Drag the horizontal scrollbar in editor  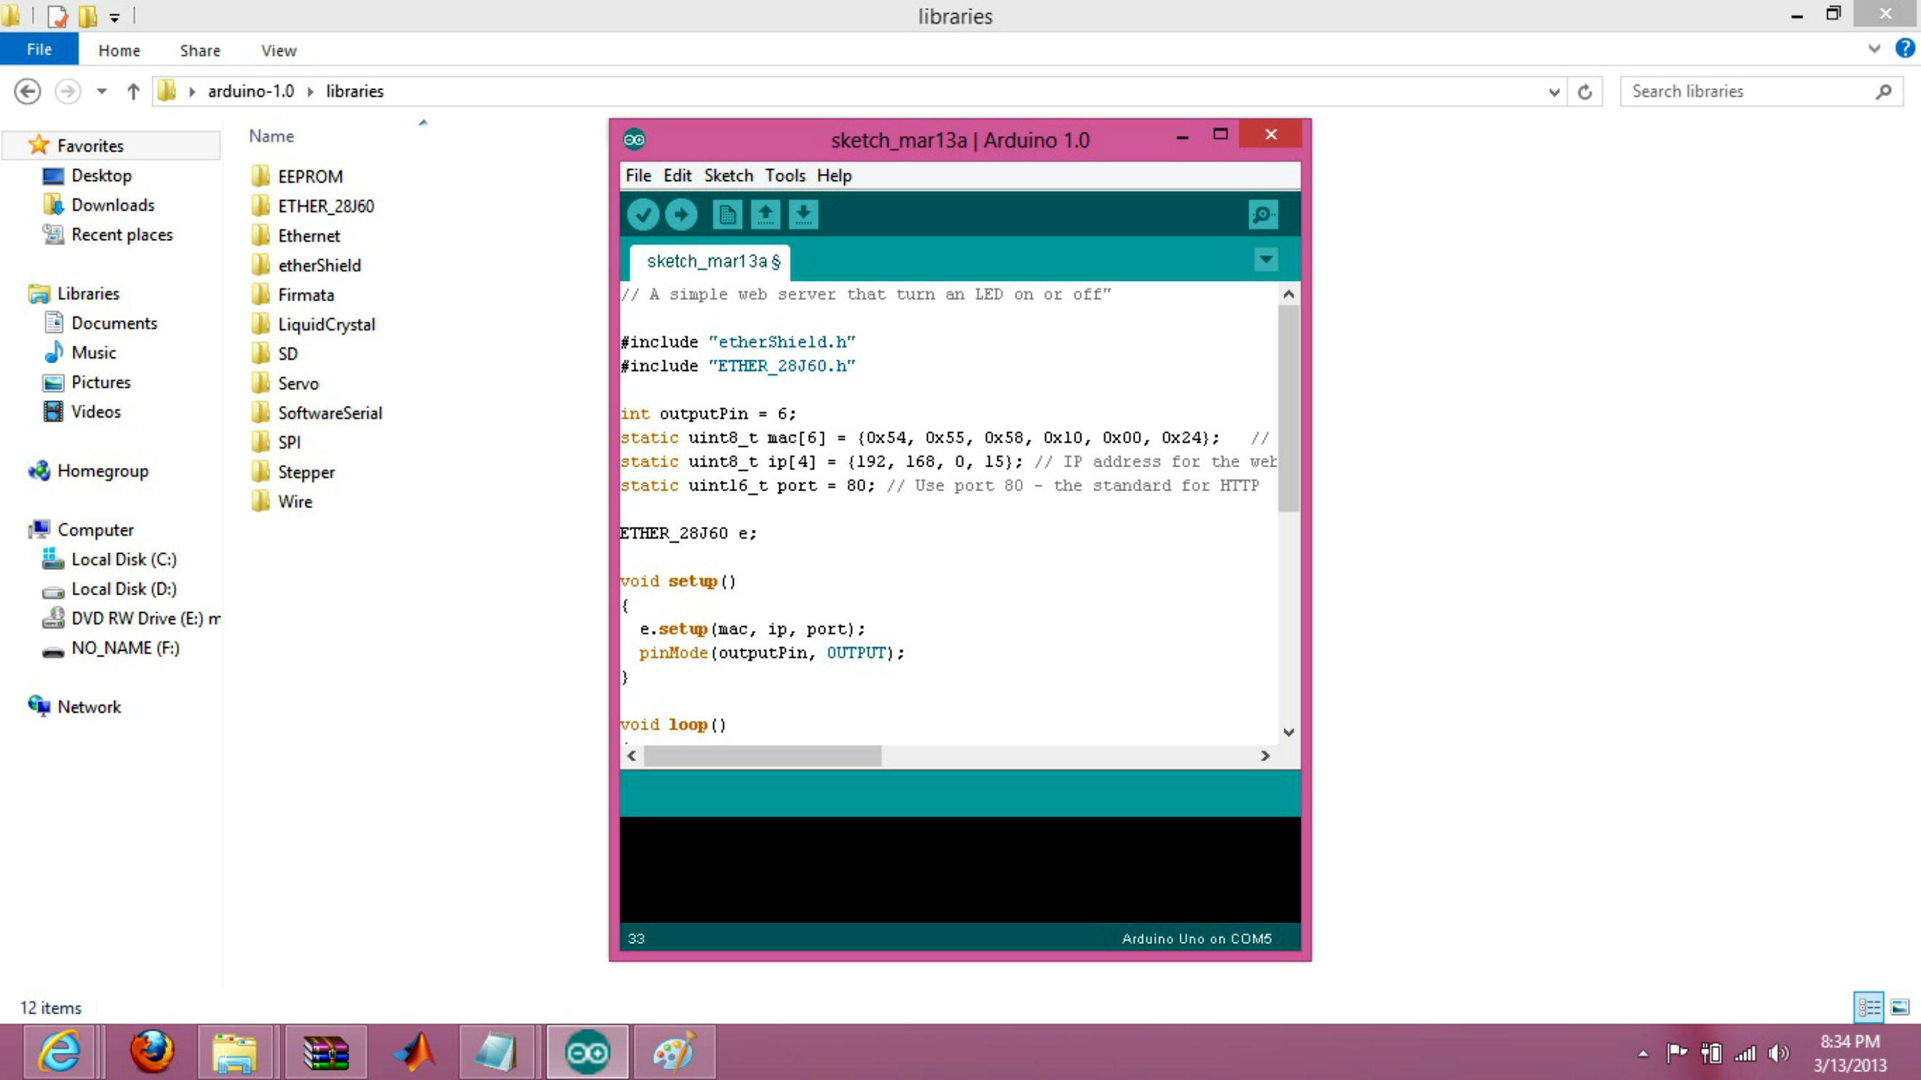pos(763,754)
